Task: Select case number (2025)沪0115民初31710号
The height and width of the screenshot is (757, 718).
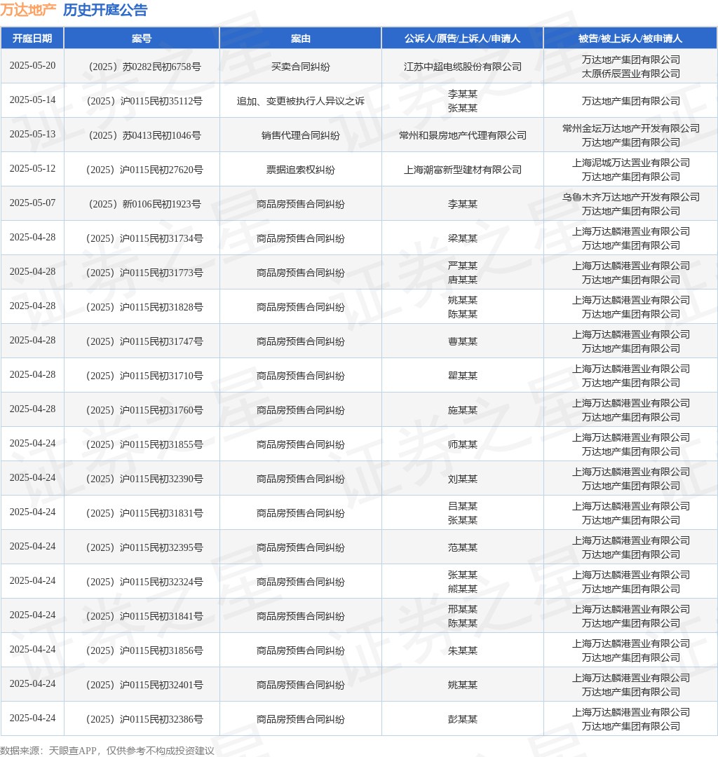Action: pyautogui.click(x=144, y=376)
